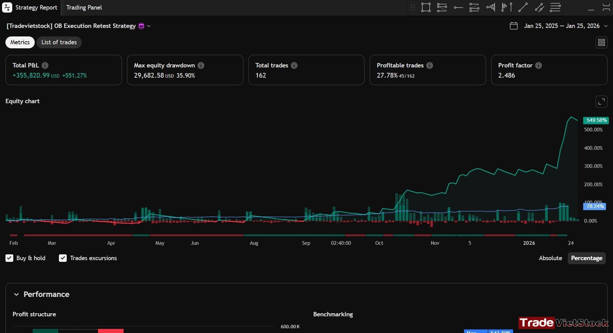Viewport: 613px width, 333px height.
Task: Expand the equity chart to fullscreen
Action: point(601,101)
